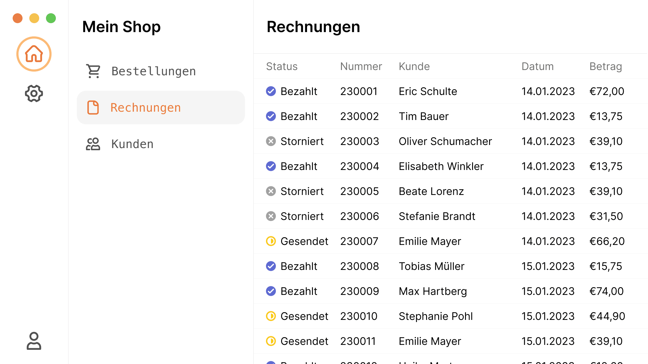648x364 pixels.
Task: Sort by the Status column header
Action: pyautogui.click(x=282, y=66)
